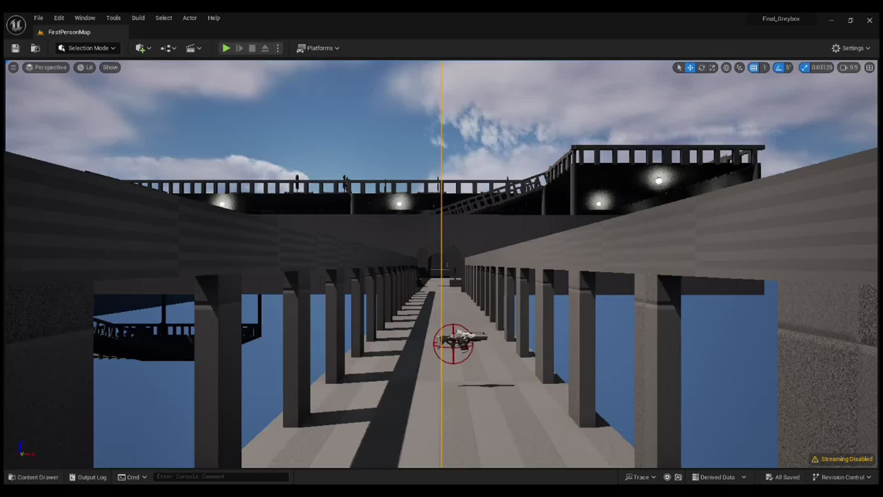Open the viewport layout options icon
The image size is (883, 497).
[x=870, y=68]
